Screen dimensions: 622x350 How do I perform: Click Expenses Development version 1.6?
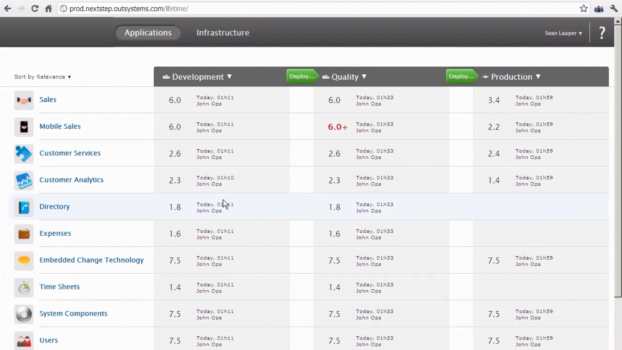click(x=175, y=234)
